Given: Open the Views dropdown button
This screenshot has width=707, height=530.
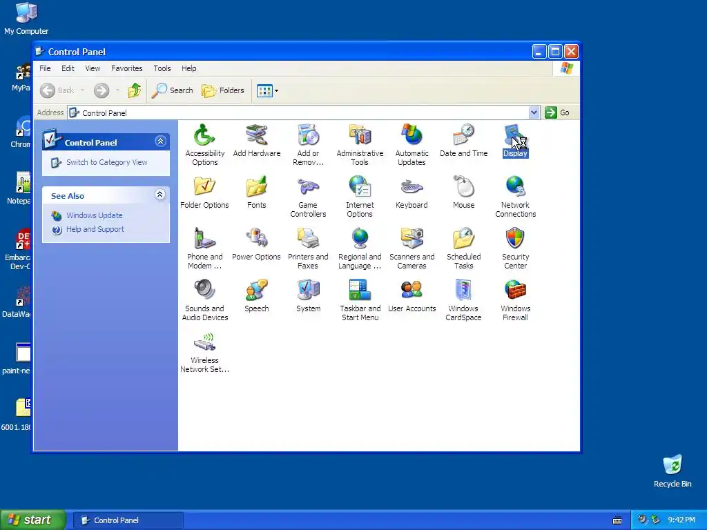Looking at the screenshot, I should (x=267, y=90).
